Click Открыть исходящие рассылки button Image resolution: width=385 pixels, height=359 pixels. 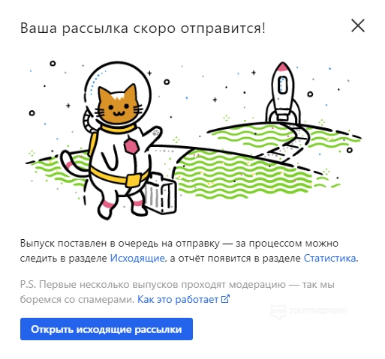107,329
